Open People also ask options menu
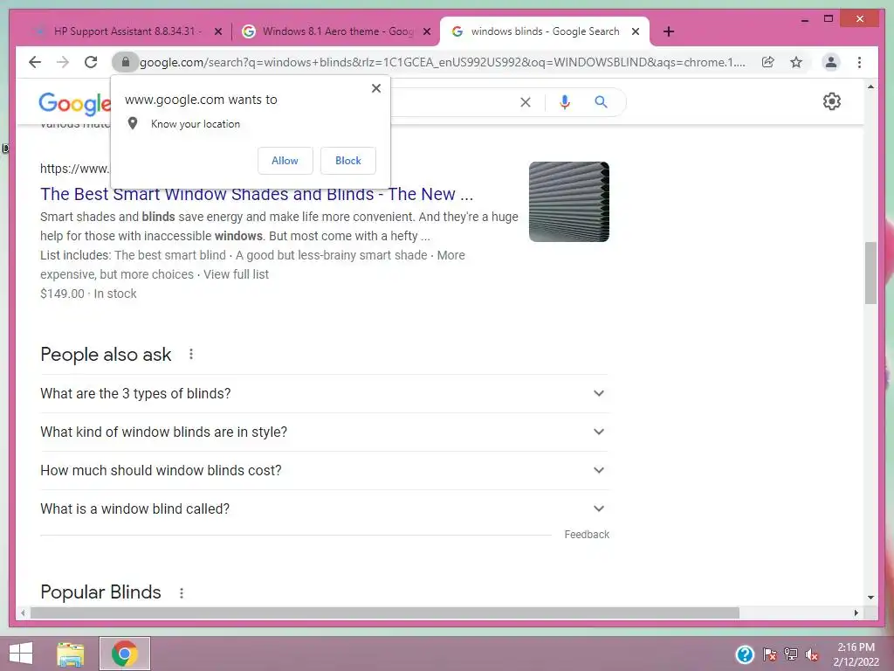 pos(191,355)
